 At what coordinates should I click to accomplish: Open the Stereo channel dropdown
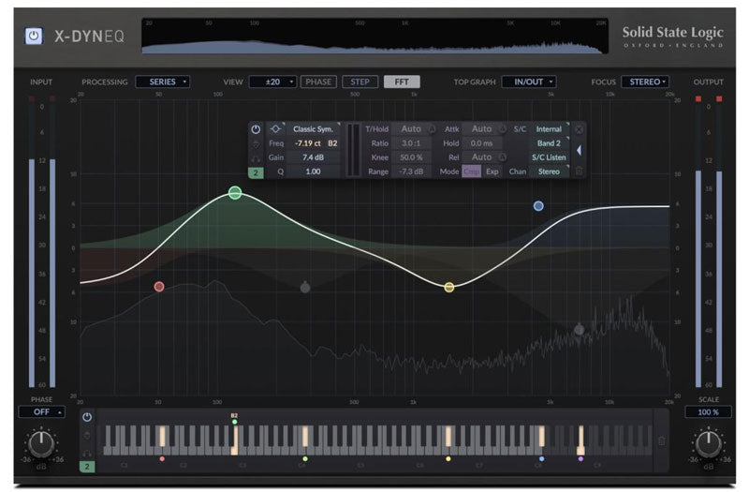[549, 171]
